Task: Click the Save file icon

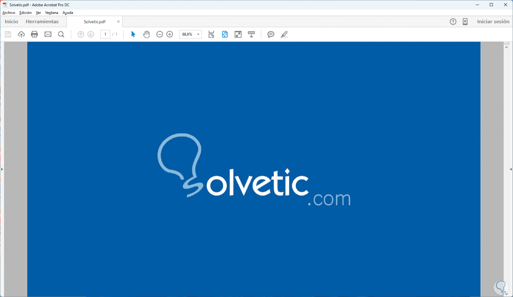Action: [x=8, y=34]
